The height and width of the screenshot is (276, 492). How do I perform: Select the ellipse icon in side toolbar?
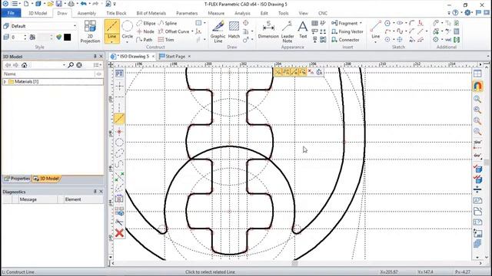click(x=119, y=153)
